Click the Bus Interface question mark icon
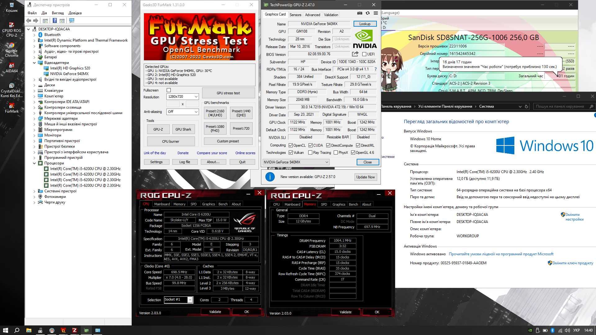Screen dimensions: 596x335 click(375, 69)
